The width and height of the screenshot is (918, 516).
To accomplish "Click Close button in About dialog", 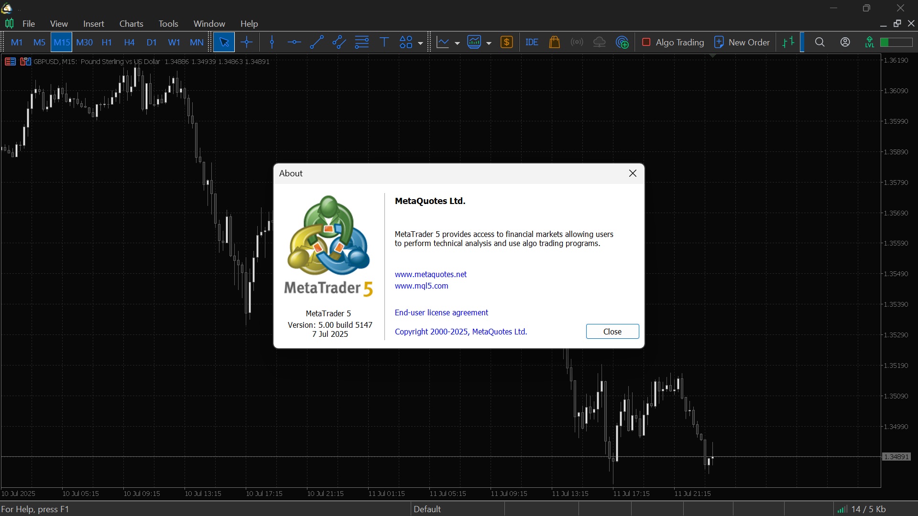I will click(612, 332).
